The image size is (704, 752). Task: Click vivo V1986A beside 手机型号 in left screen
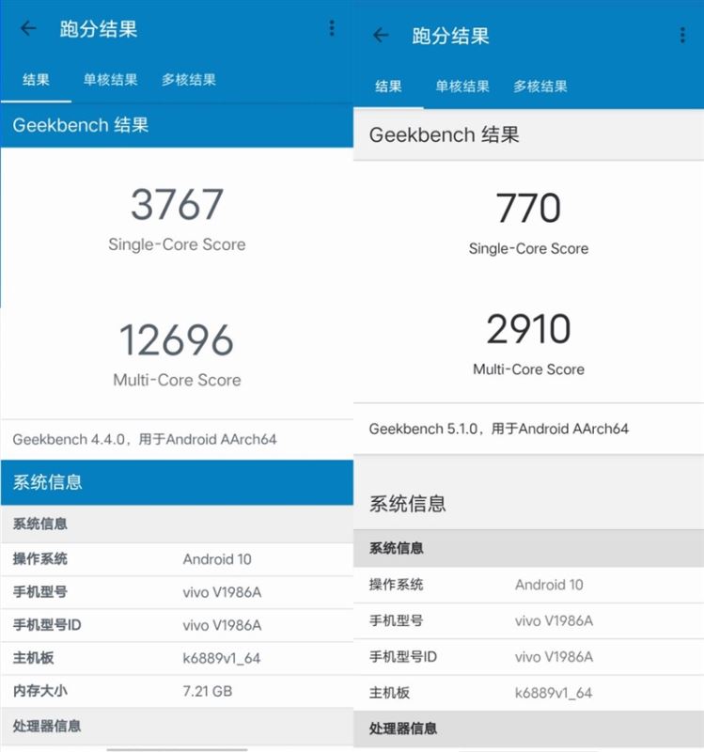pyautogui.click(x=222, y=592)
